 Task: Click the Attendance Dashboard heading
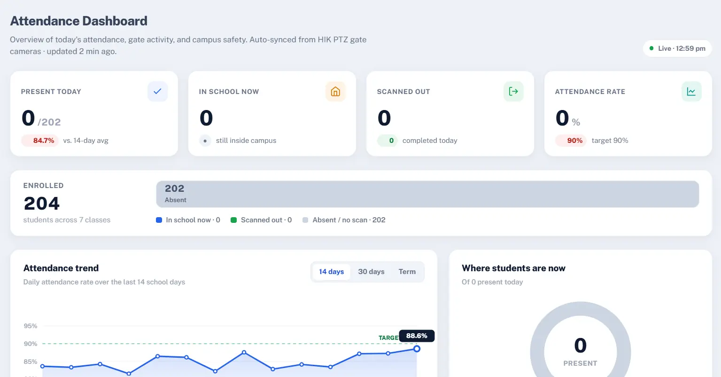[x=79, y=21]
